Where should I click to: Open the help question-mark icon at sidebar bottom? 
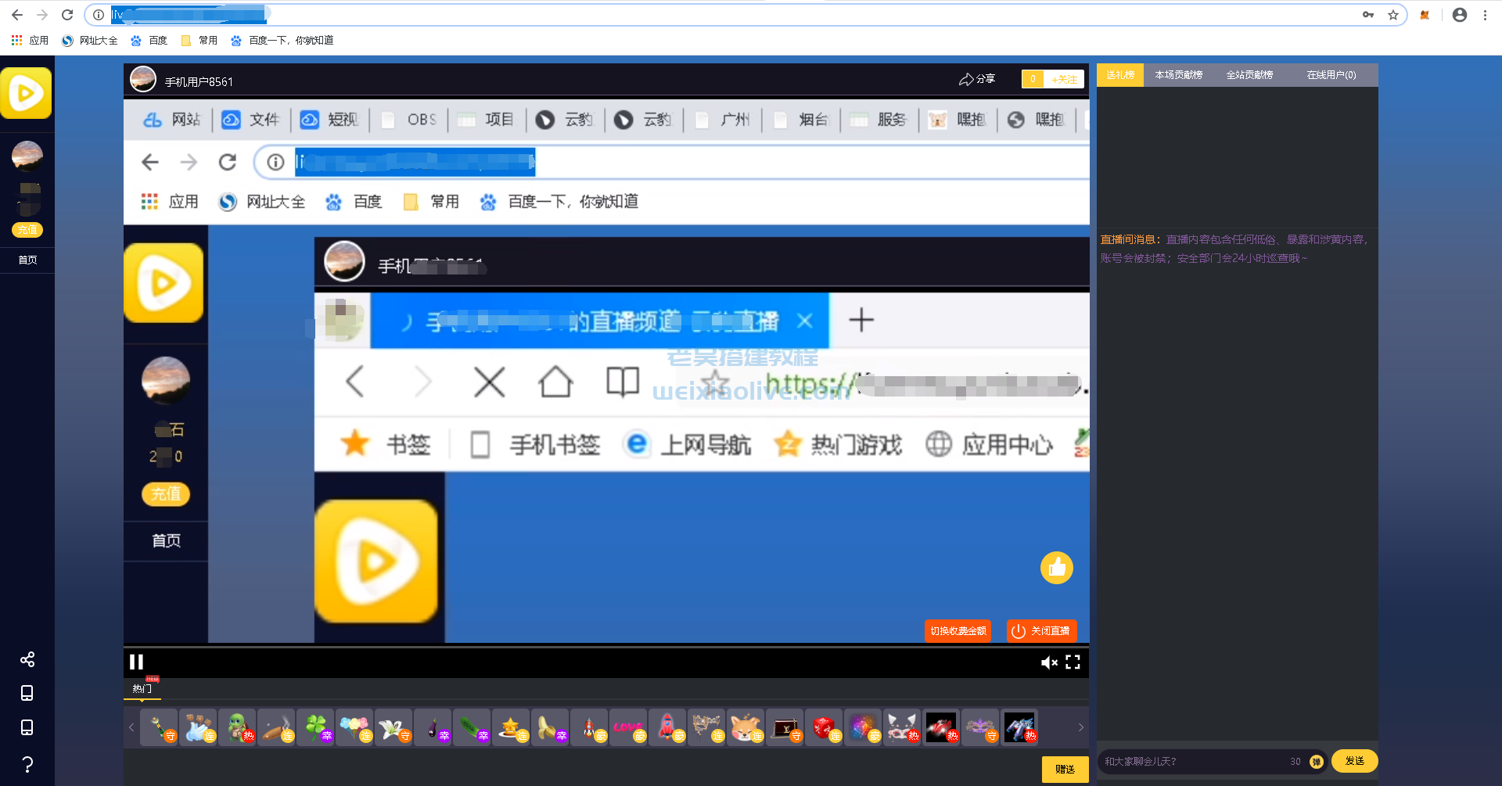point(27,764)
